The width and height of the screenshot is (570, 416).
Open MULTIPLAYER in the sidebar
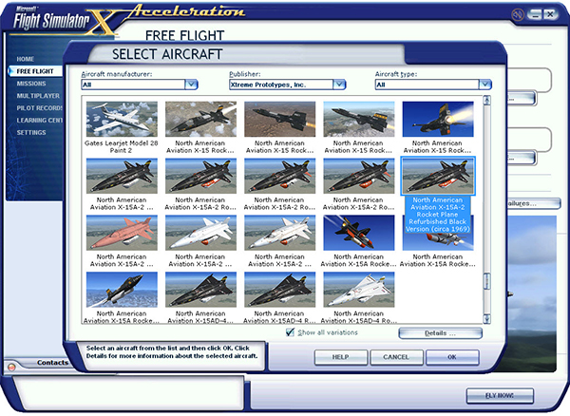point(38,96)
